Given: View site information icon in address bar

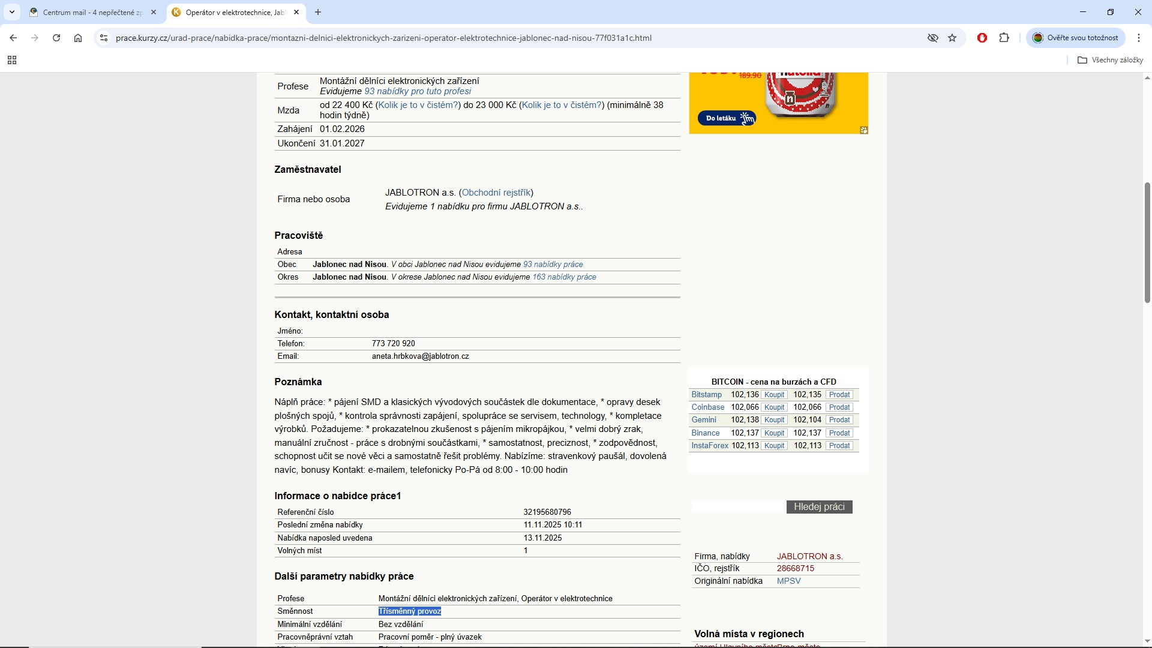Looking at the screenshot, I should pos(104,38).
